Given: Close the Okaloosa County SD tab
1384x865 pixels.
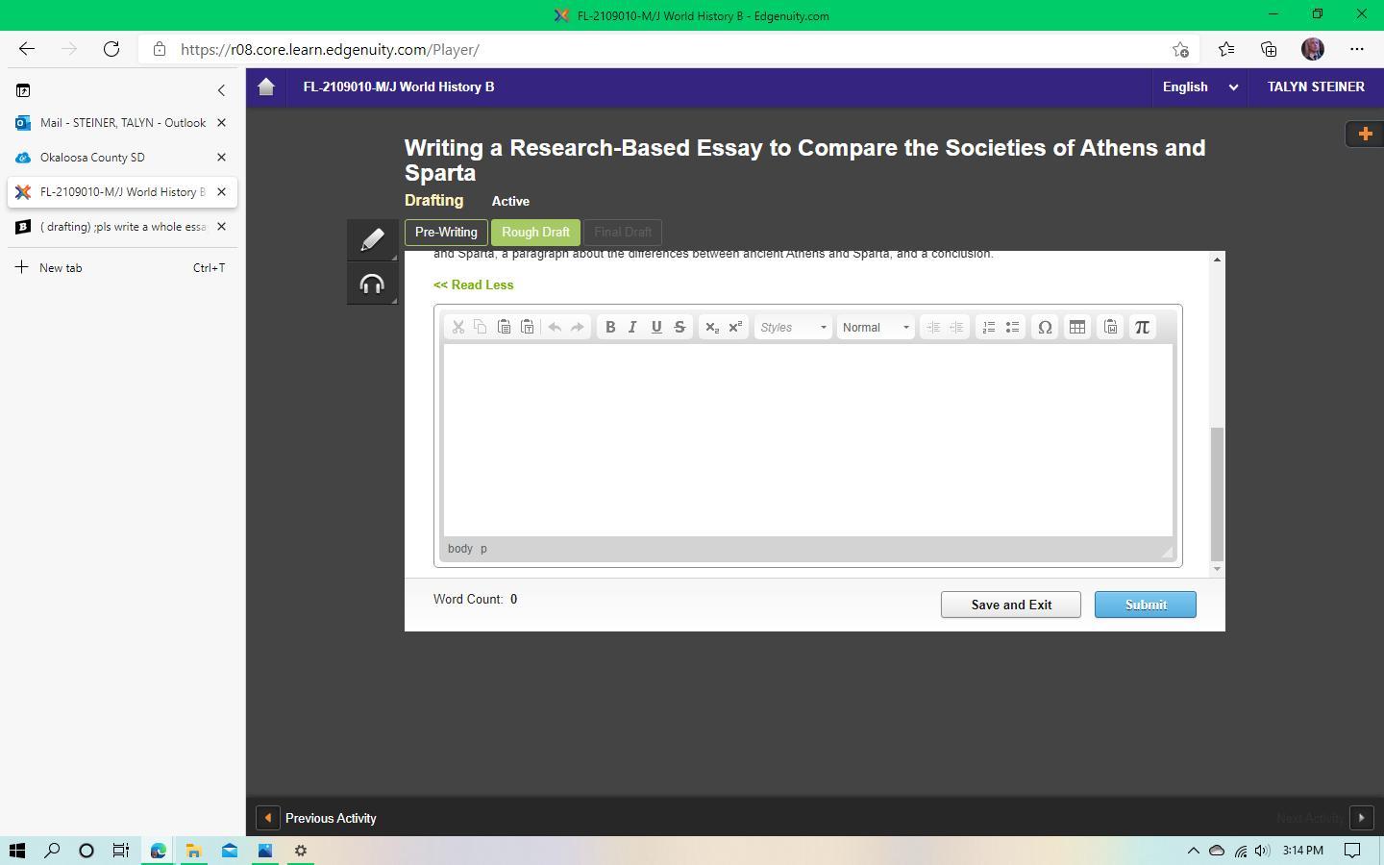Looking at the screenshot, I should [x=222, y=158].
